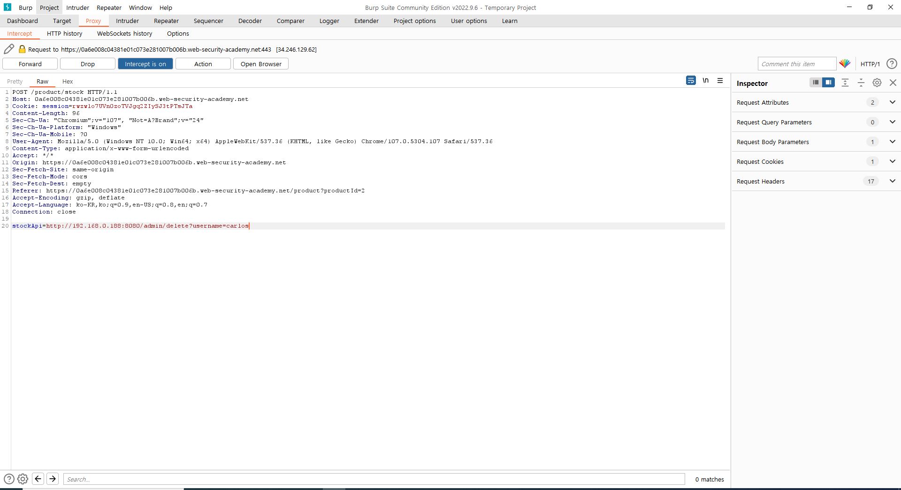Click the padlock HTTPS icon
Screen dimensions: 901x490
(x=22, y=49)
